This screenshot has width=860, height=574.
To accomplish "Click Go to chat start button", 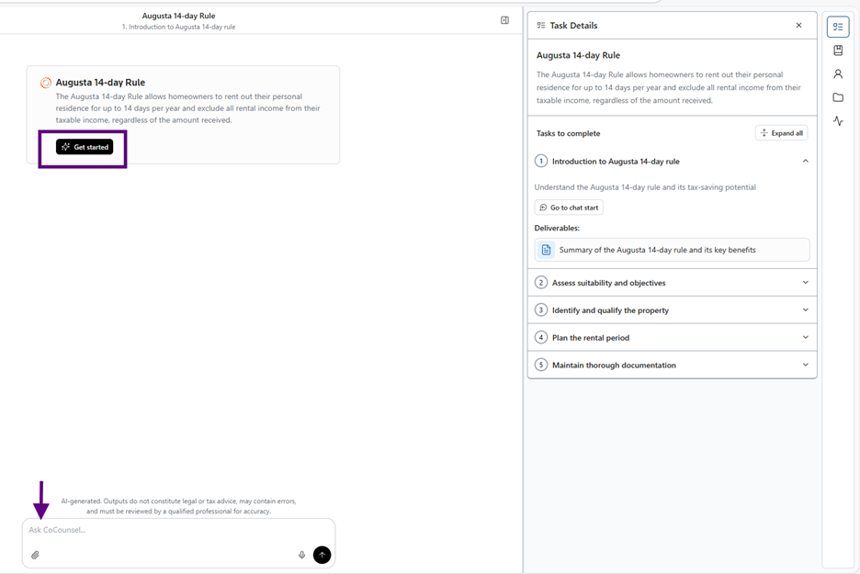I will tap(569, 208).
